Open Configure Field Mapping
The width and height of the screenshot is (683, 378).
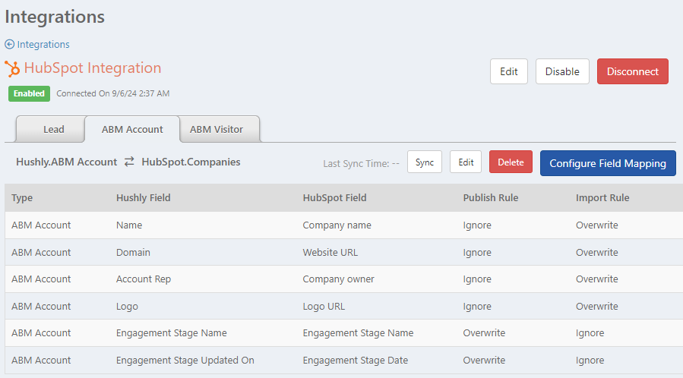coord(608,163)
